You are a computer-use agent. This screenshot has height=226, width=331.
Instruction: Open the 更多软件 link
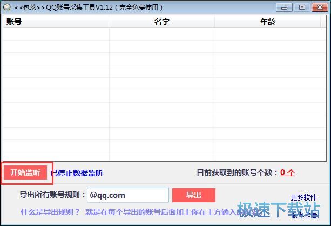coord(303,197)
